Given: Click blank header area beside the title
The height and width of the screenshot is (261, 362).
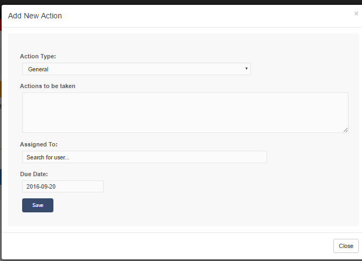Looking at the screenshot, I should click(x=205, y=16).
